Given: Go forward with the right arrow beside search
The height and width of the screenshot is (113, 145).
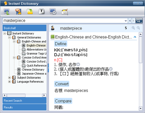Looking at the screenshot, I should 133,21.
